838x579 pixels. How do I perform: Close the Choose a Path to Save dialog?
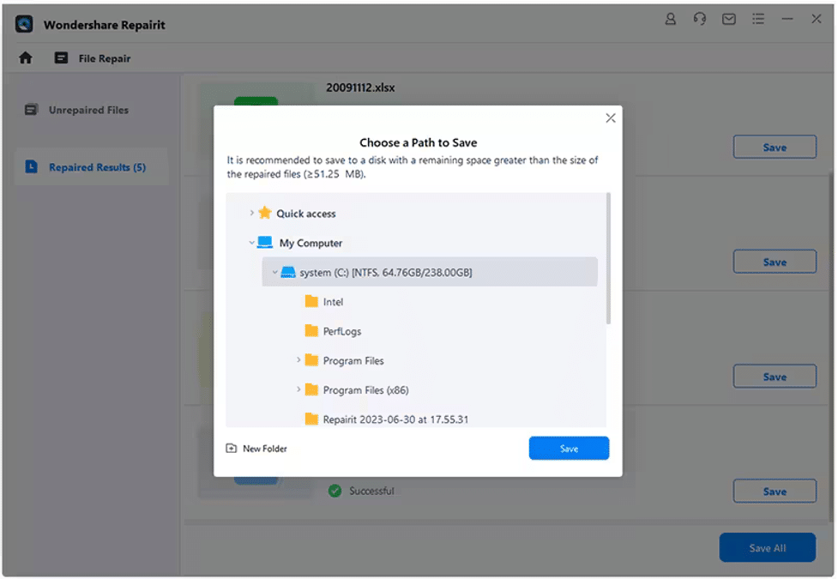(x=611, y=118)
